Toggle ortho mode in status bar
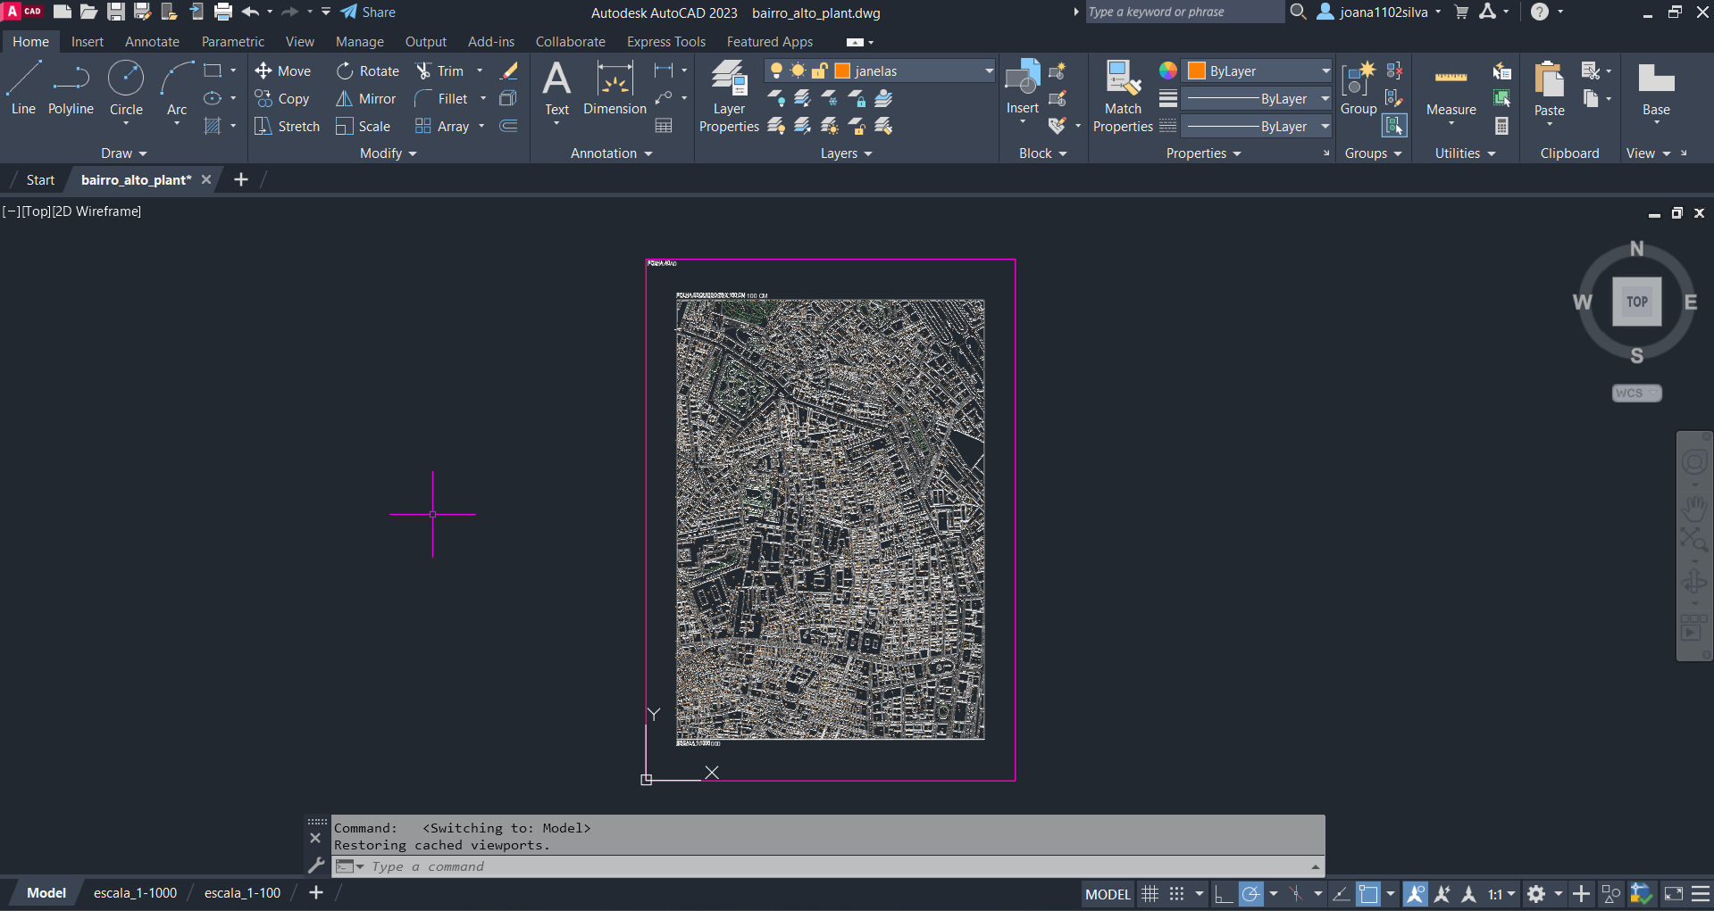Image resolution: width=1714 pixels, height=911 pixels. [x=1224, y=893]
